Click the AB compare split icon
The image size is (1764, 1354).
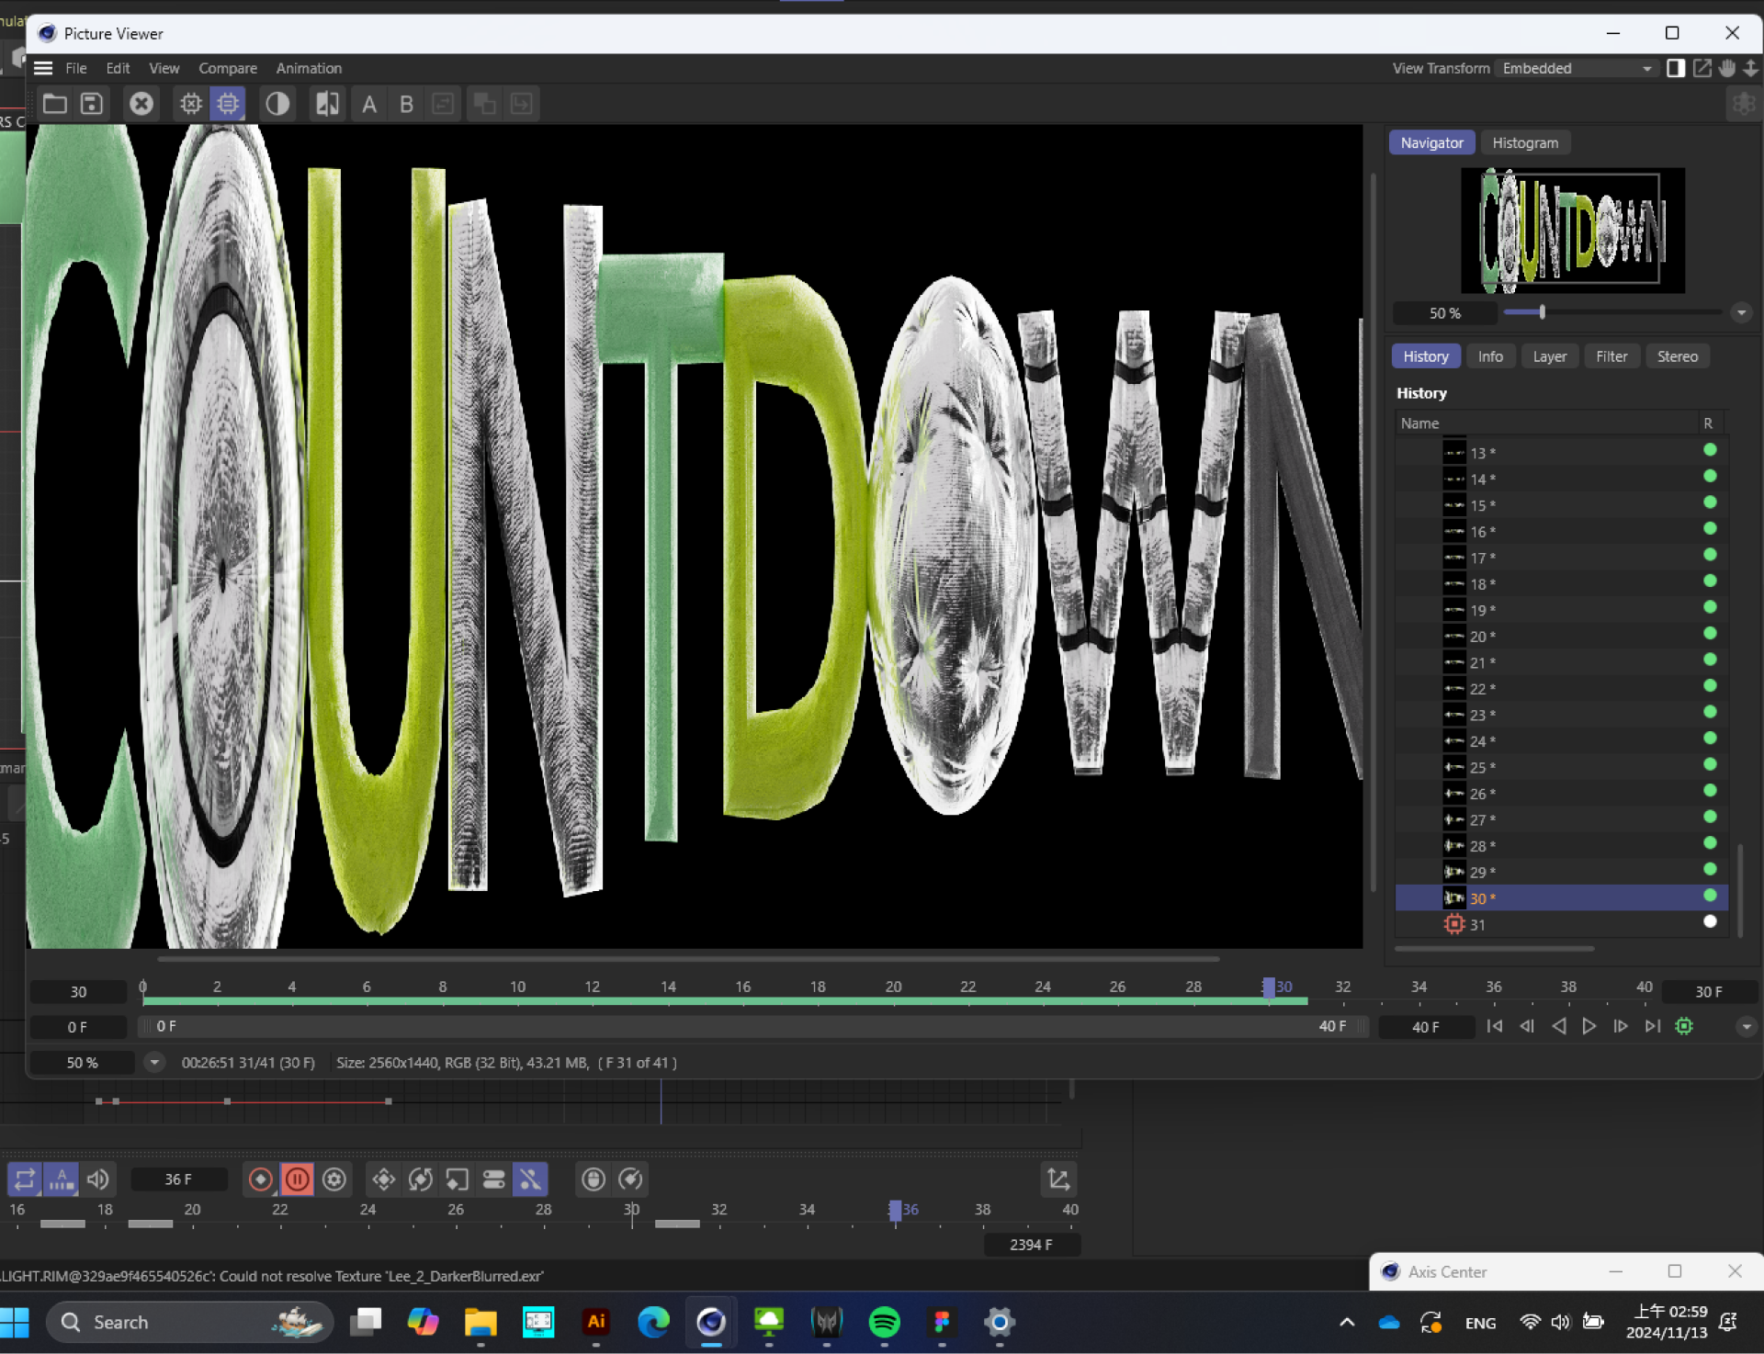327,104
